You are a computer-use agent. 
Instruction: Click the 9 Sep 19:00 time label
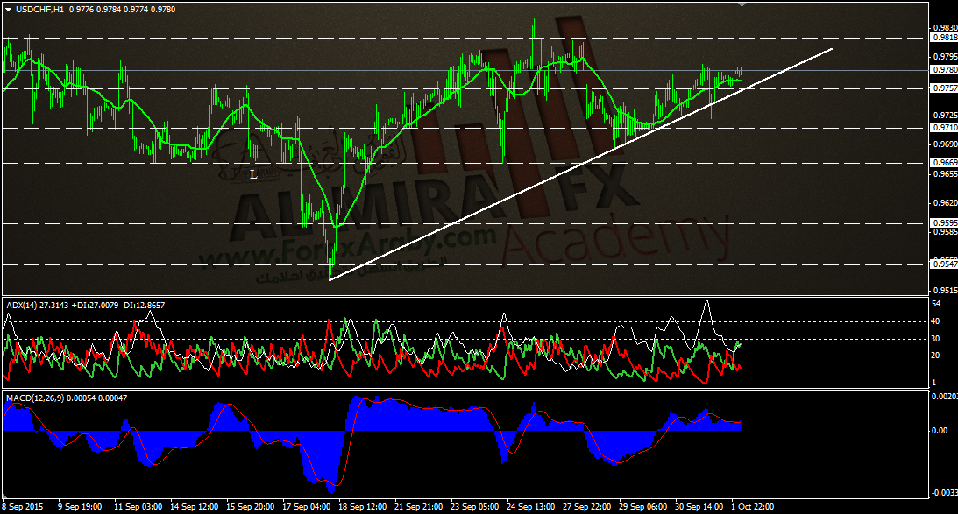click(80, 507)
